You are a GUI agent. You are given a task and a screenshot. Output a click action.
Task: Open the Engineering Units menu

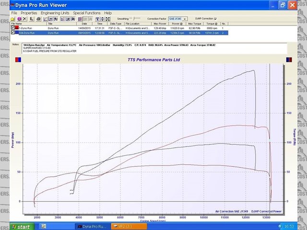55,12
